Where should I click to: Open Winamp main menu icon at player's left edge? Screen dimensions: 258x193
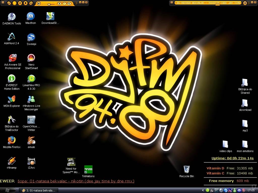click(3, 2)
